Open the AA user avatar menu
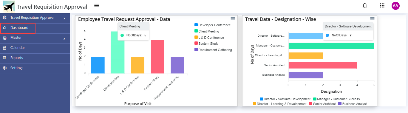408x113 pixels. [x=395, y=6]
